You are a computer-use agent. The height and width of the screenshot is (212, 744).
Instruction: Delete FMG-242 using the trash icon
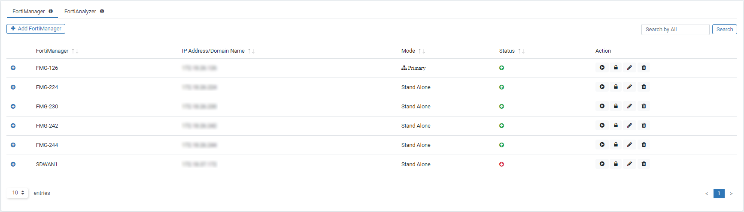[x=644, y=125]
